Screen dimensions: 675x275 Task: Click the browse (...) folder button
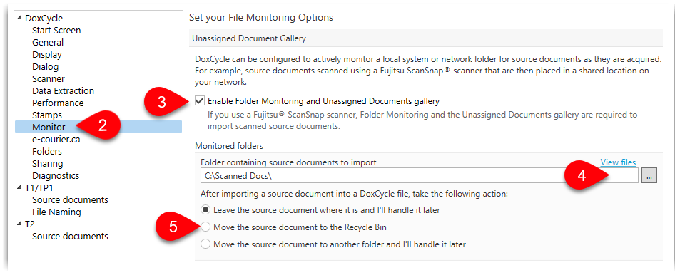point(649,175)
